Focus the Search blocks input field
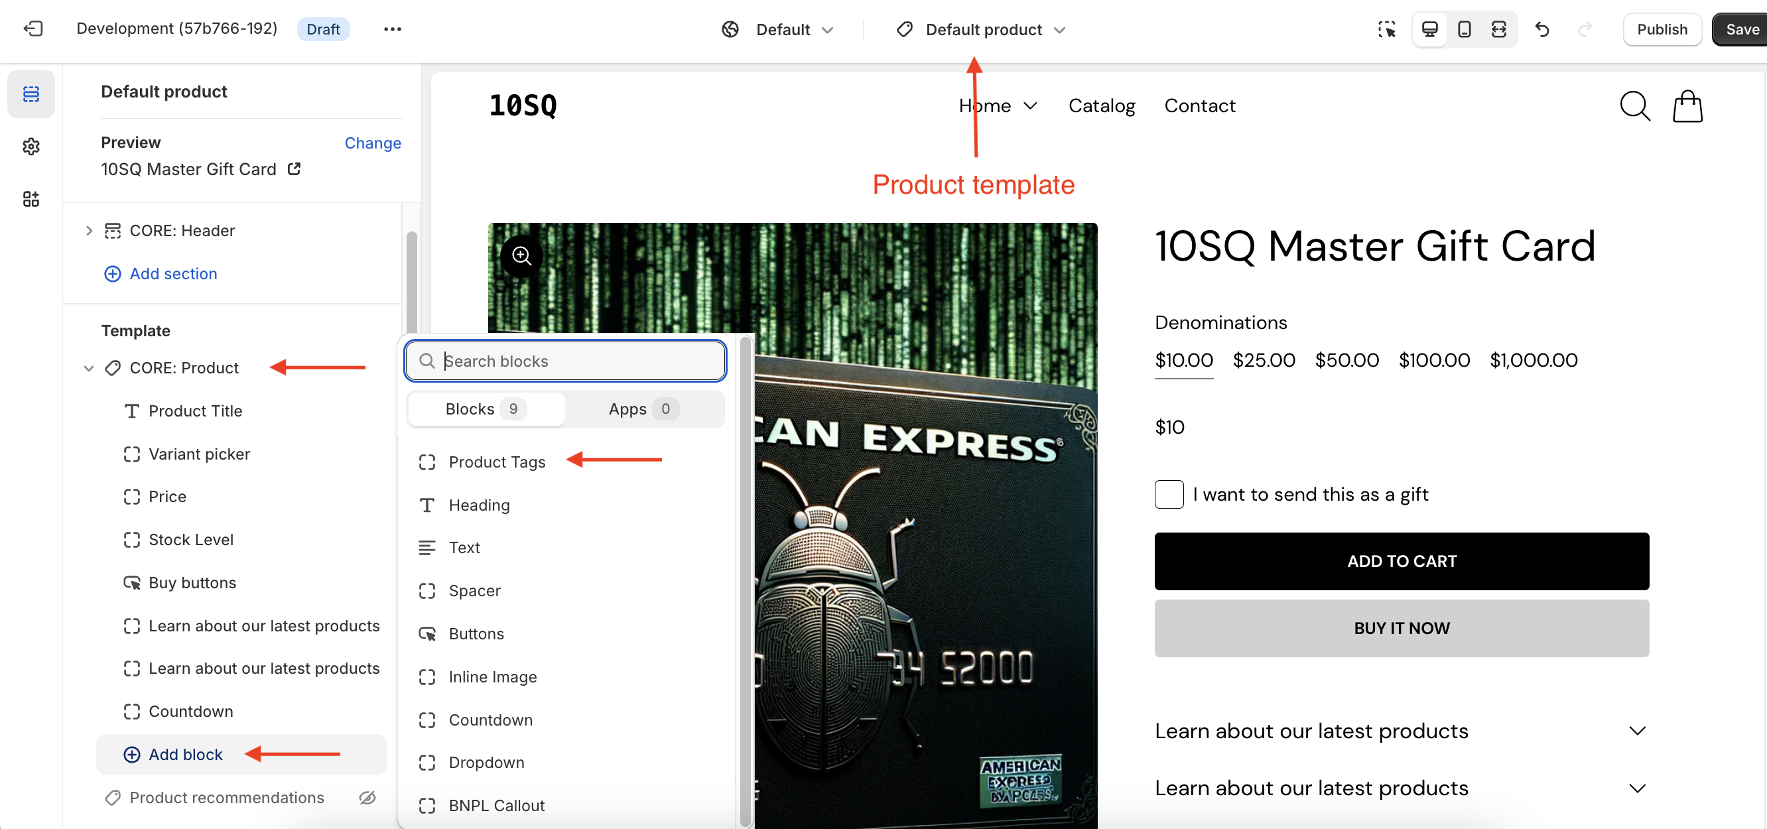 coord(576,361)
